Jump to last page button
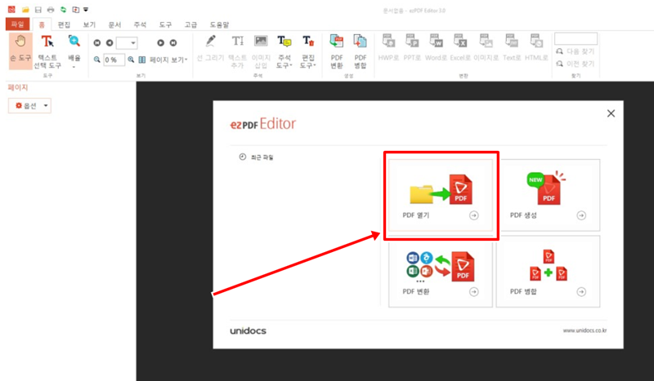This screenshot has height=381, width=654. (173, 42)
